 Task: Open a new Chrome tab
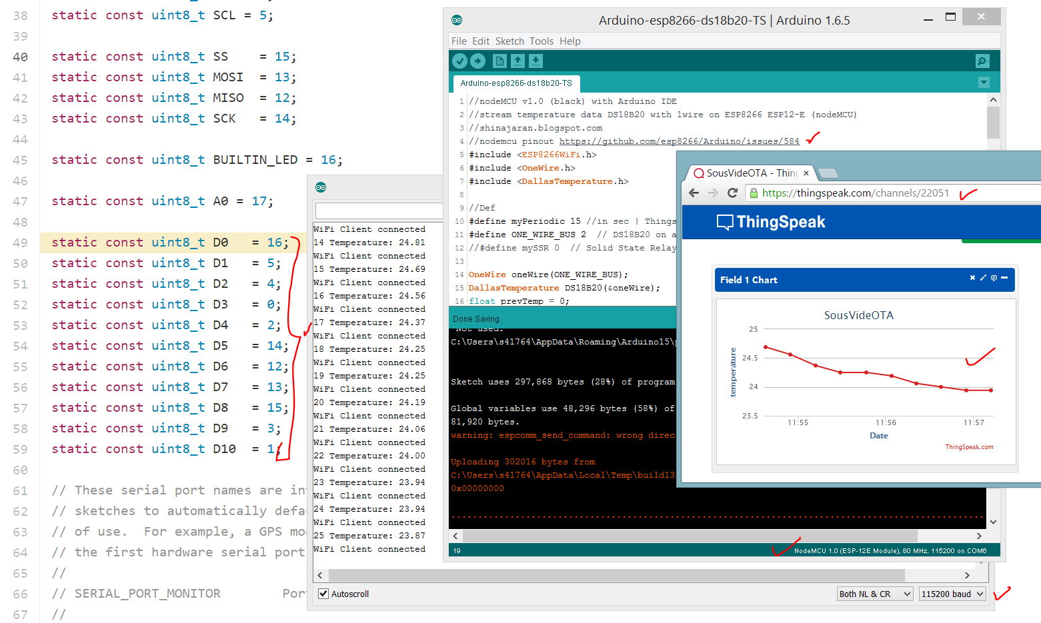pos(828,174)
